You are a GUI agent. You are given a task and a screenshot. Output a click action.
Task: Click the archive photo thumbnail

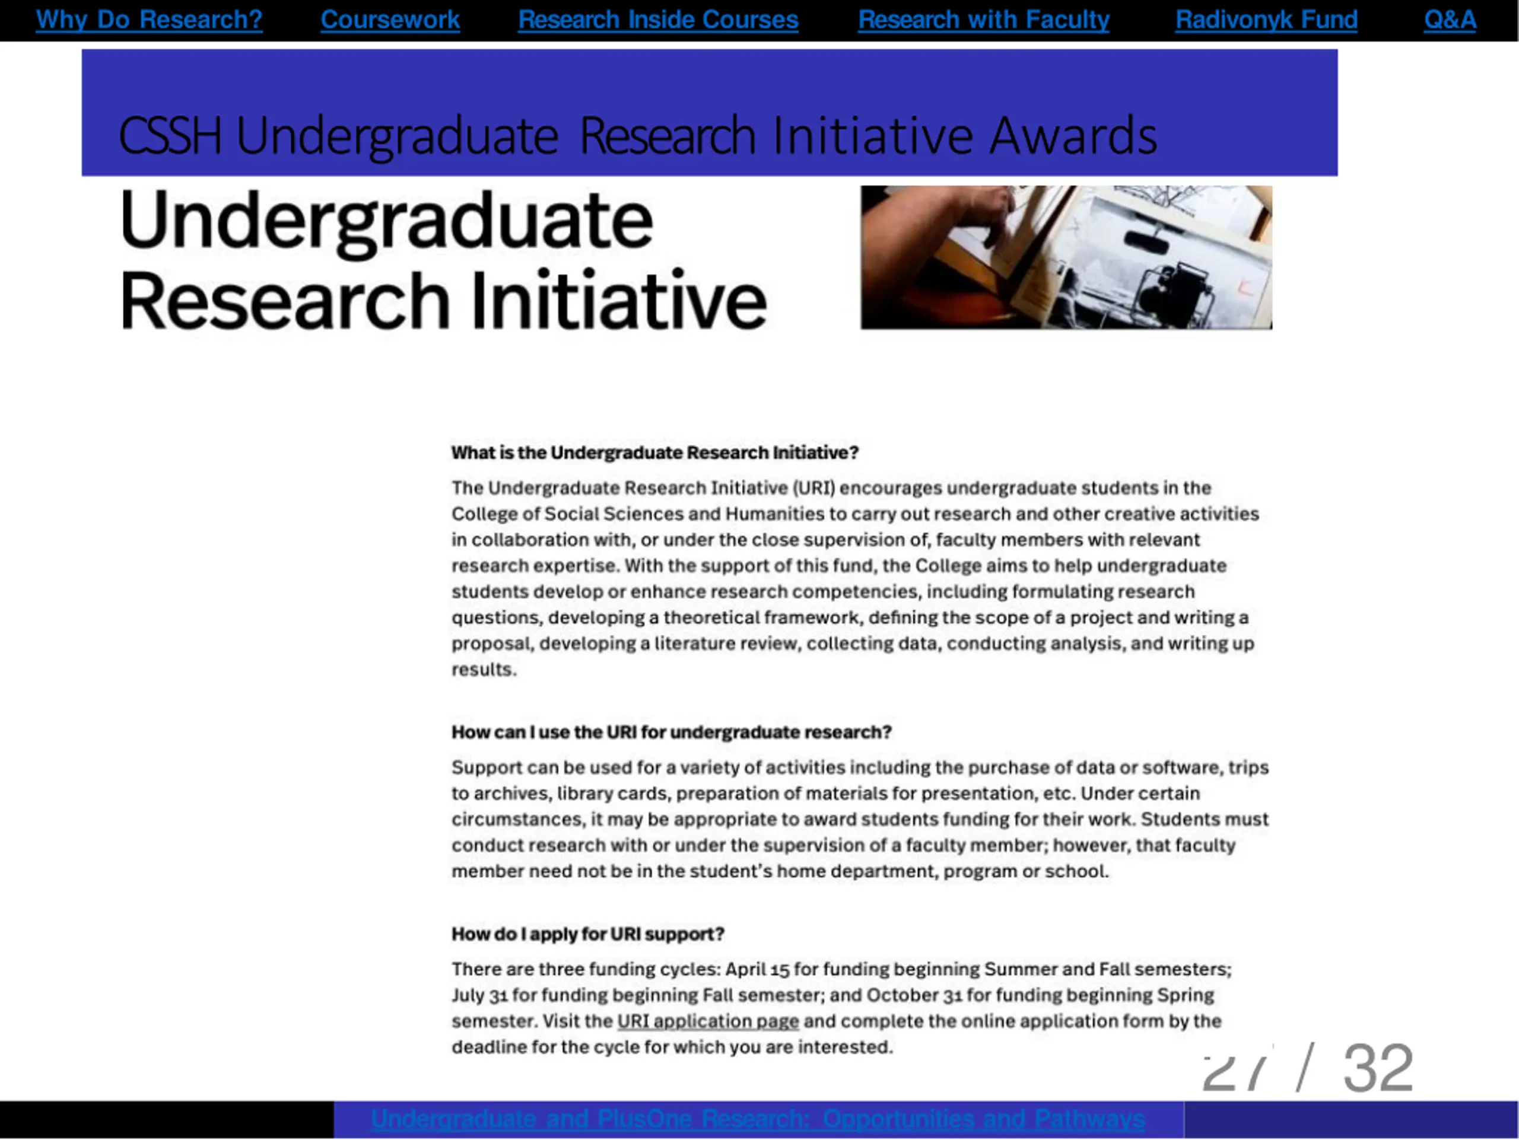coord(1066,257)
